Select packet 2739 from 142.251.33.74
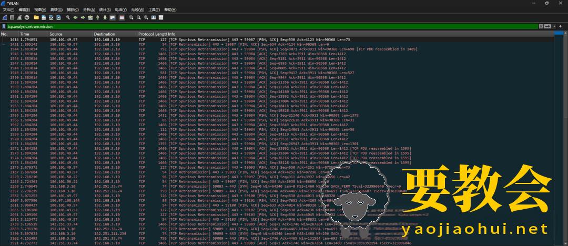Image resolution: width=568 pixels, height=246 pixels. (277, 224)
